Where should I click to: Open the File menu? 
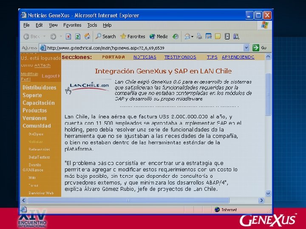pyautogui.click(x=26, y=25)
